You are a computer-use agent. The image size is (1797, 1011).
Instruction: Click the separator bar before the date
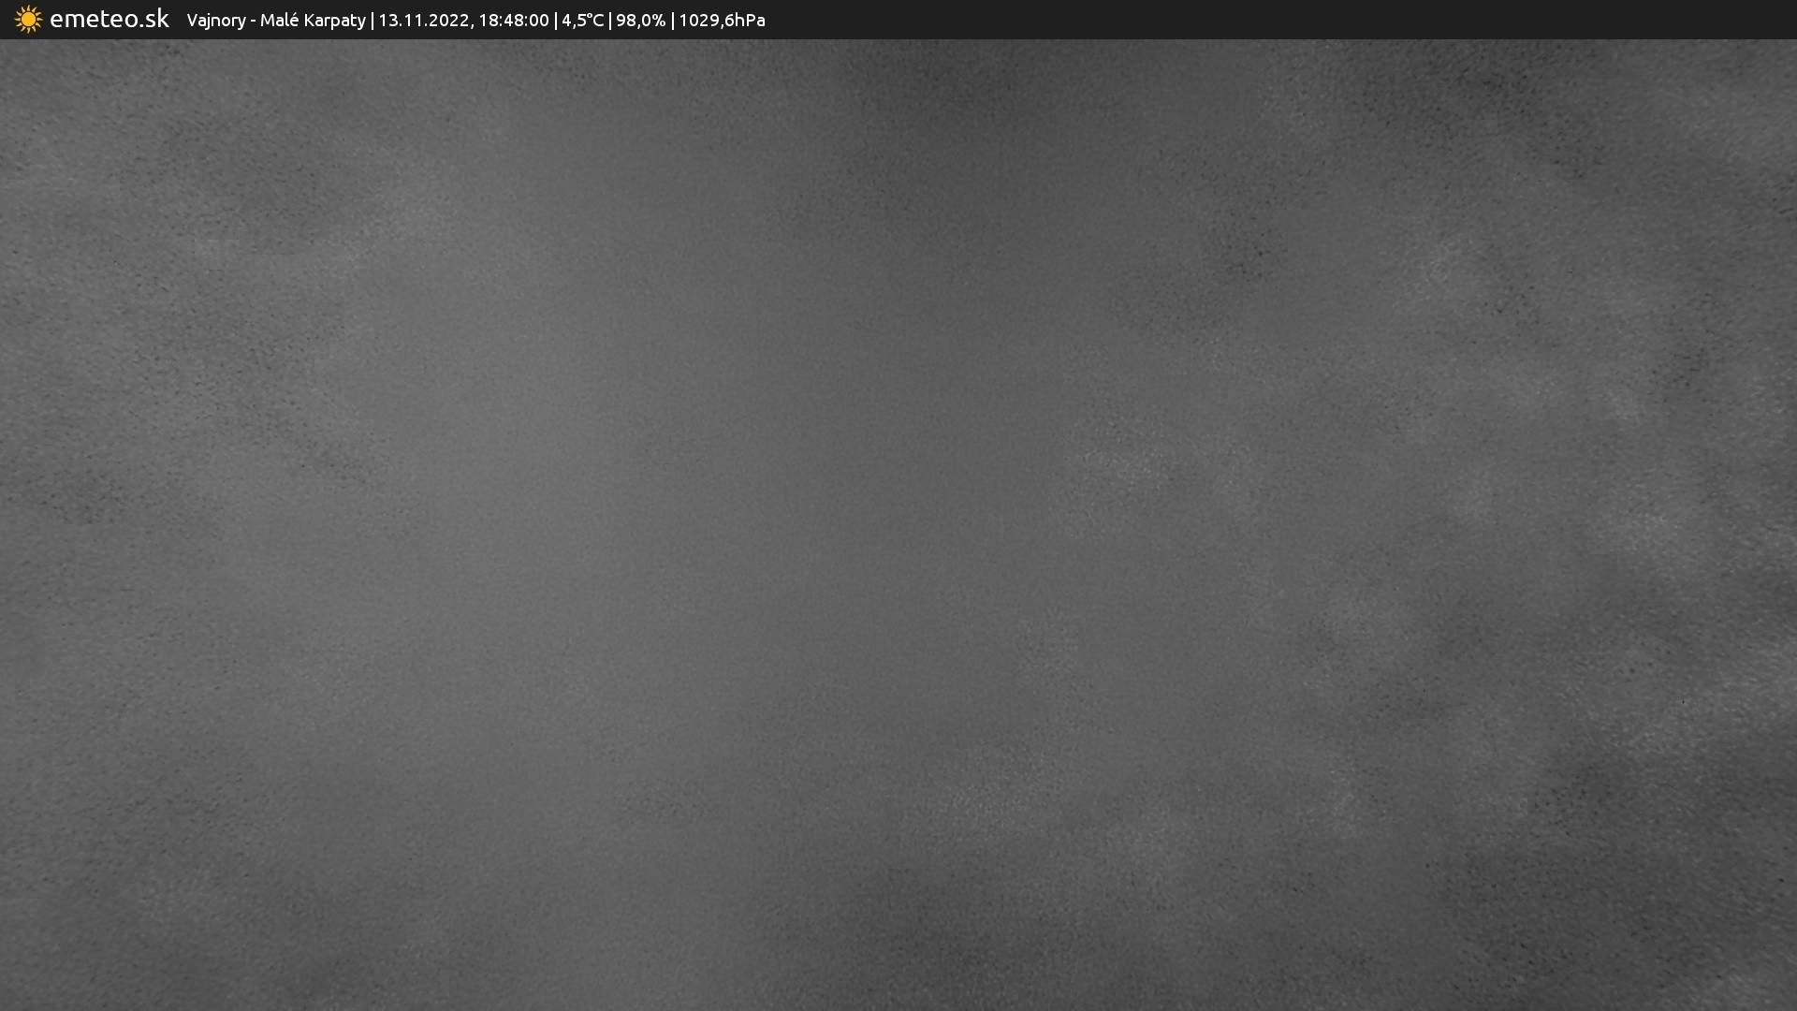(x=373, y=21)
